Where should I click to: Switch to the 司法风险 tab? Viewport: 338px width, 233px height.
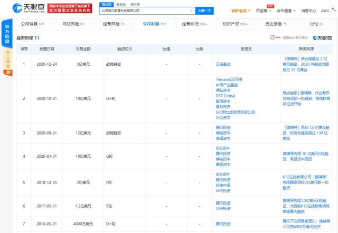pyautogui.click(x=73, y=24)
